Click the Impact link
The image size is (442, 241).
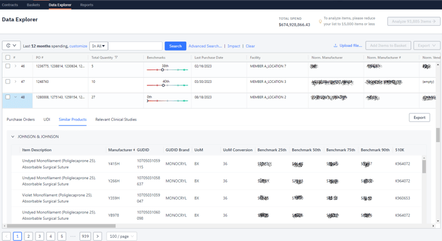pos(234,46)
